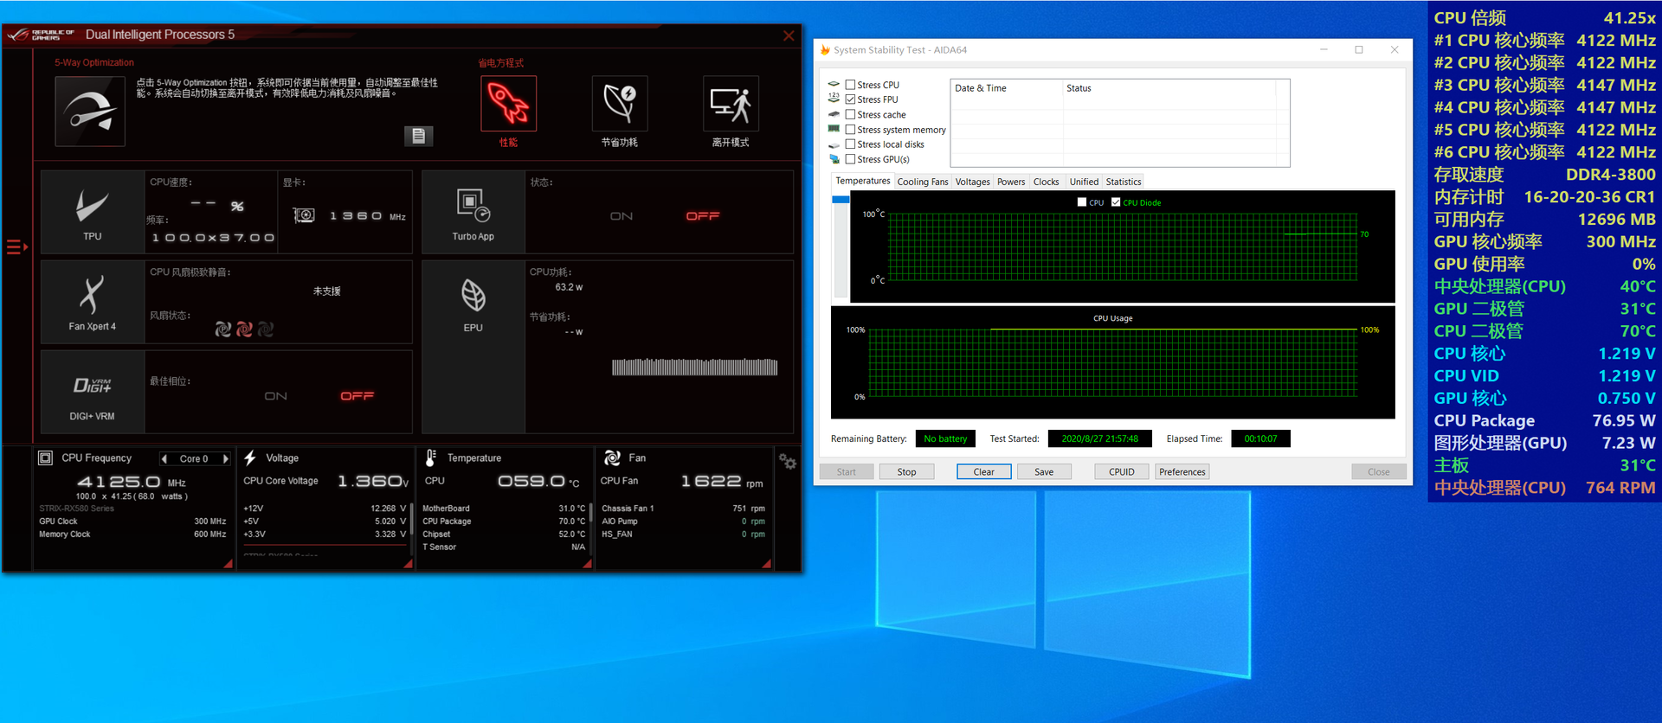Click the Voltage list scrollbar

[411, 528]
